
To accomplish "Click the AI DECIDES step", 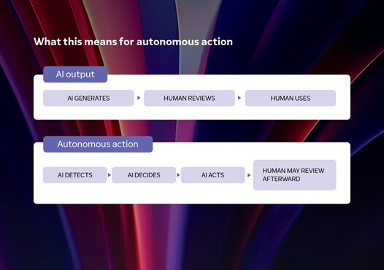I will pos(144,175).
